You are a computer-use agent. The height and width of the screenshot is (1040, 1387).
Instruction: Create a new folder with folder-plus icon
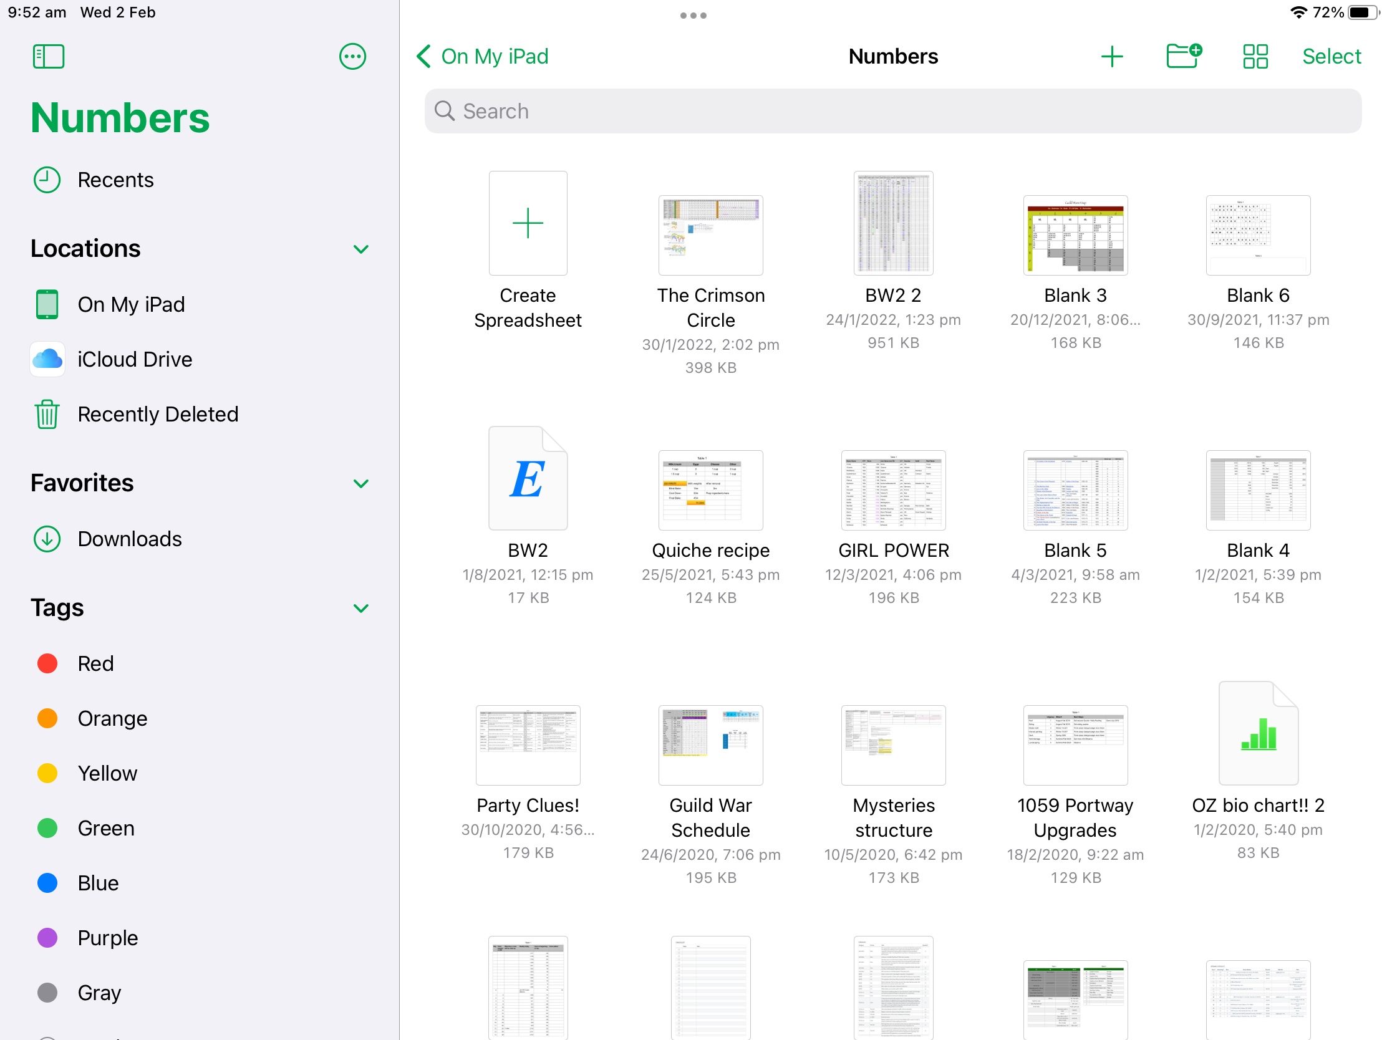pos(1183,56)
